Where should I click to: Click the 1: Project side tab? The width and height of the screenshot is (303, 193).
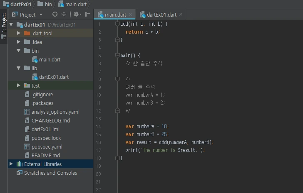pyautogui.click(x=4, y=26)
